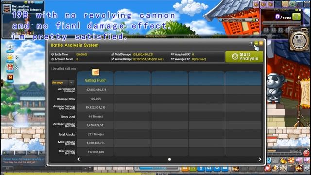This screenshot has height=175, width=311.
Task: Click the golden teapot quickslot skill
Action: coord(283,161)
